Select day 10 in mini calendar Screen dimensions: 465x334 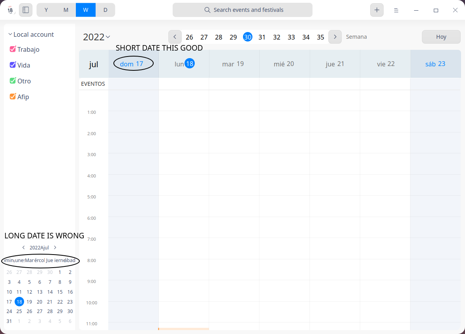9,292
